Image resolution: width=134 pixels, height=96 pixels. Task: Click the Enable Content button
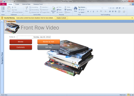[x=61, y=18]
